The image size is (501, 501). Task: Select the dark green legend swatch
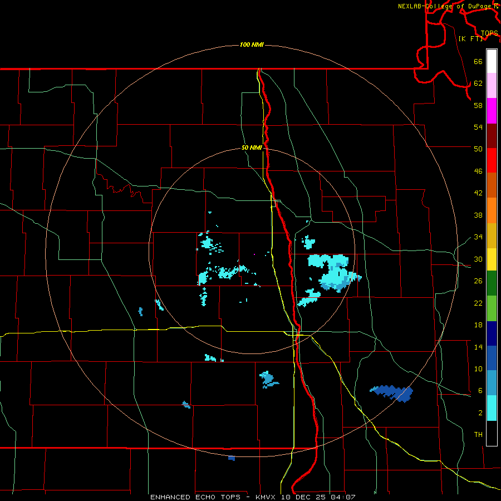coord(492,283)
